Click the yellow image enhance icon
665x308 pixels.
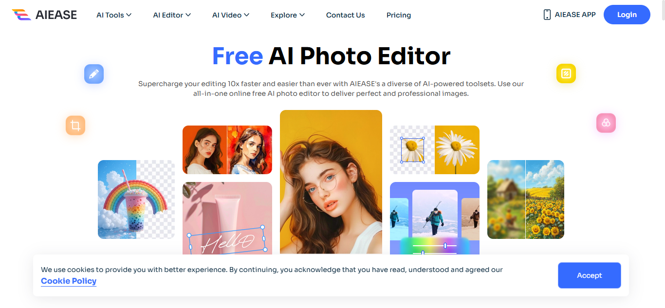point(566,73)
